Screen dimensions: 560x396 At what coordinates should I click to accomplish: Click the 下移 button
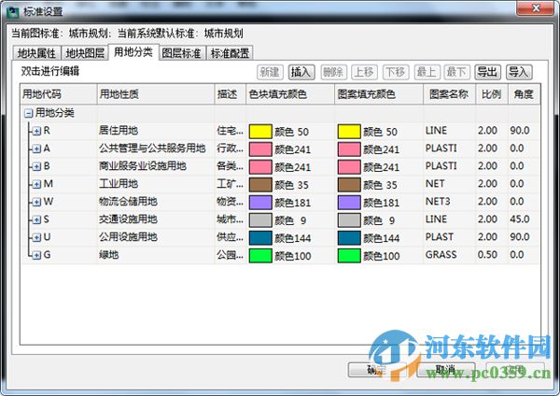click(396, 72)
